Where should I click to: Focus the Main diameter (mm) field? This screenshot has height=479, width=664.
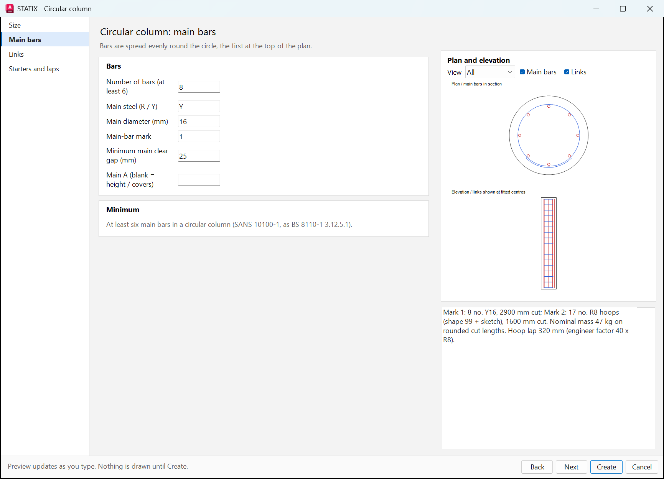199,121
